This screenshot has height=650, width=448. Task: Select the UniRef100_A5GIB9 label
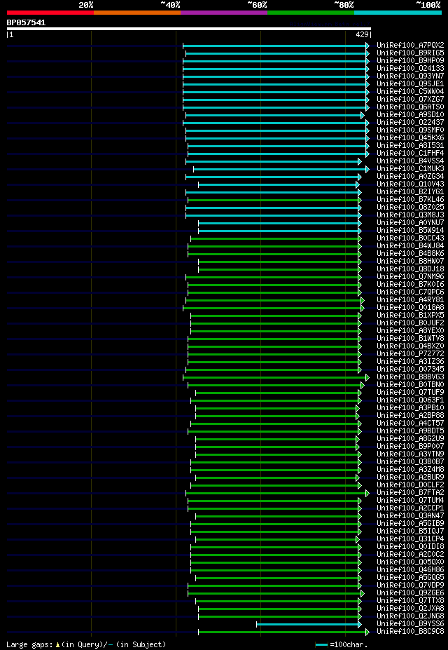410,524
